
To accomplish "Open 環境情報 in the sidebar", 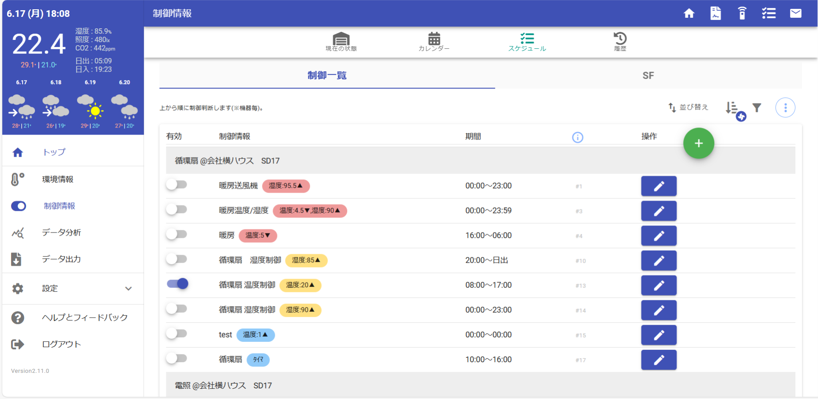I will tap(58, 179).
